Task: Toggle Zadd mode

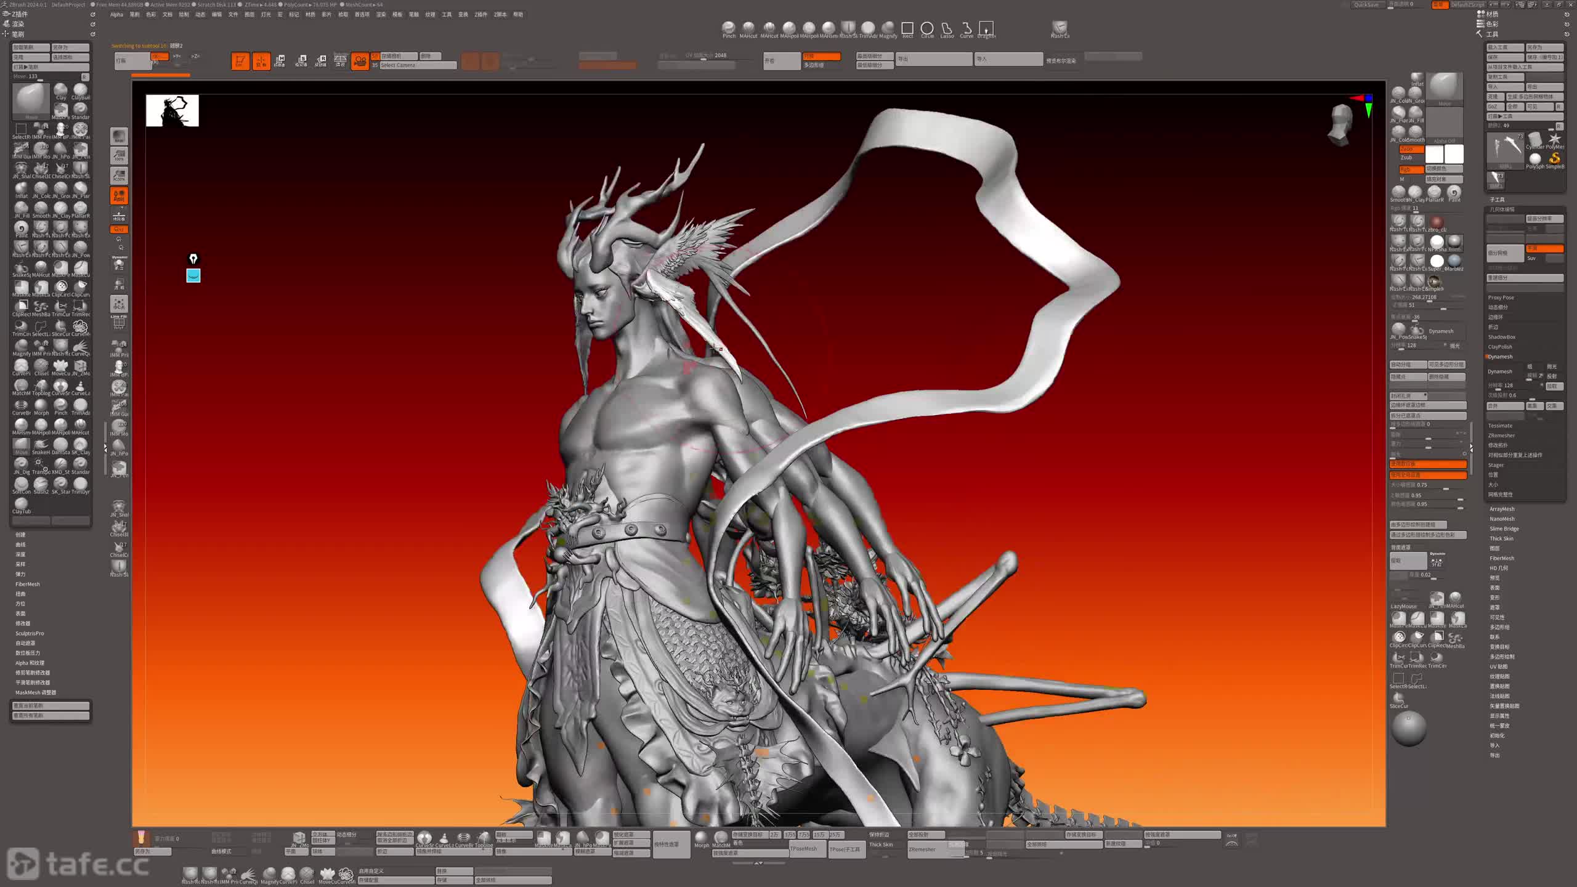Action: pyautogui.click(x=1411, y=149)
